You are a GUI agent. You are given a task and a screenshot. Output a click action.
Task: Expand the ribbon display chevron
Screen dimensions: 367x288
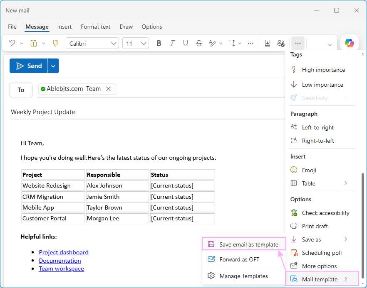[x=330, y=44]
